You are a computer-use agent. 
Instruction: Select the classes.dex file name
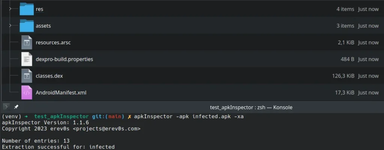49,76
